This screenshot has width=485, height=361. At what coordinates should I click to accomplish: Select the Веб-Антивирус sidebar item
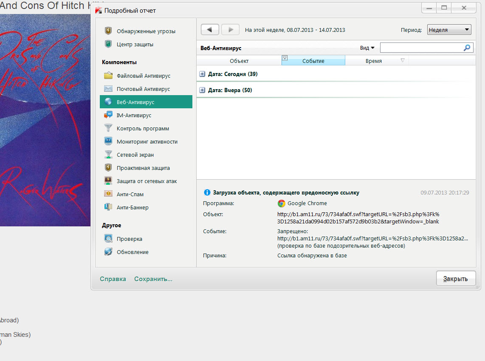(x=146, y=102)
